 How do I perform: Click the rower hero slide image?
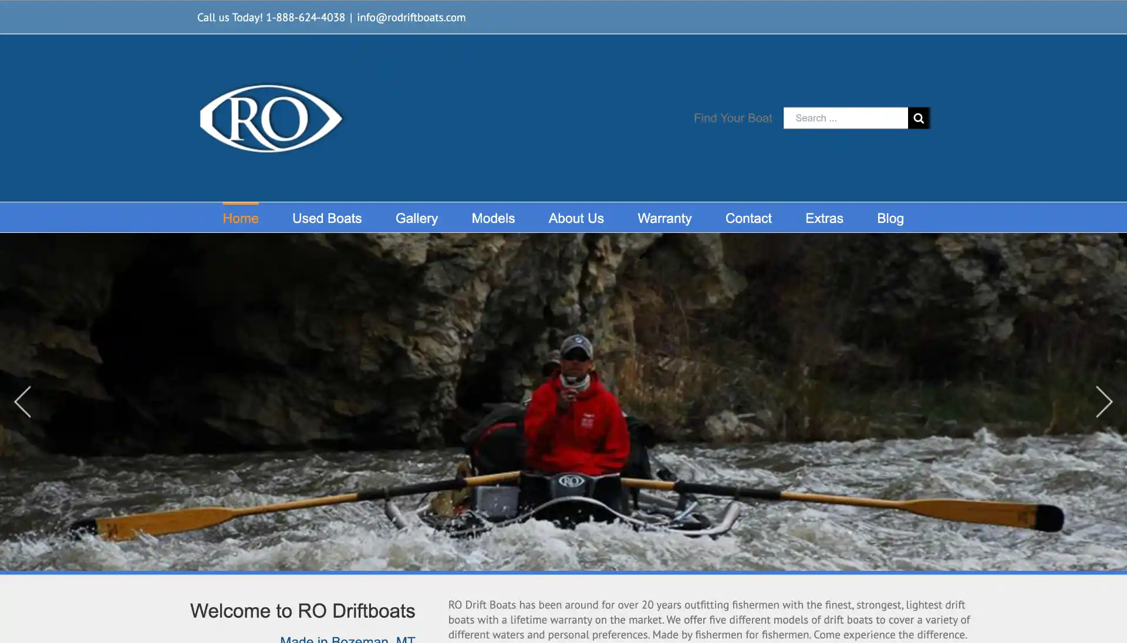(x=563, y=402)
